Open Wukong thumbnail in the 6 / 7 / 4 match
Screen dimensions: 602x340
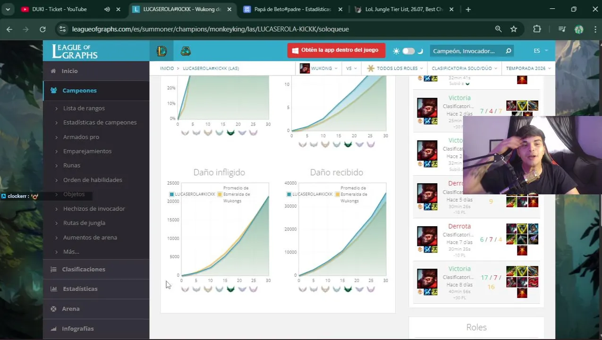[427, 236]
